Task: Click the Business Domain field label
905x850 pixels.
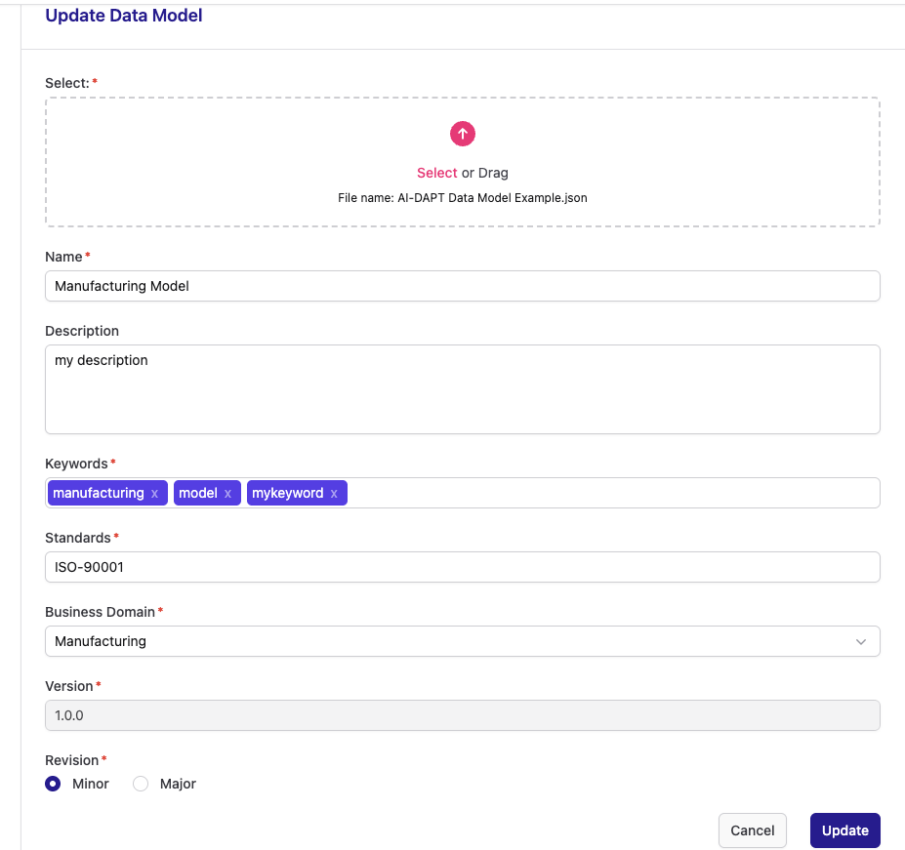Action: tap(100, 612)
